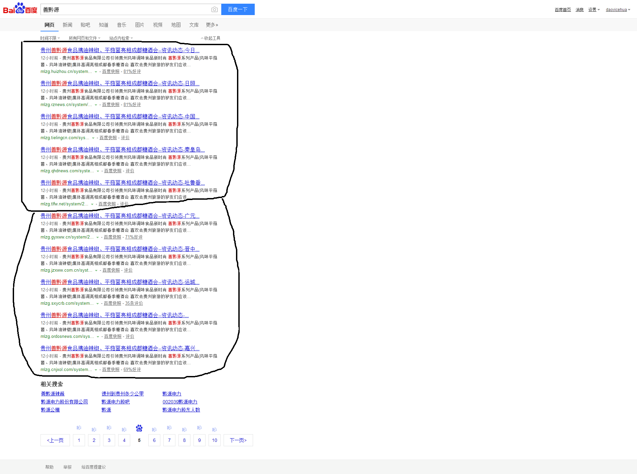Expand arrow next to mlzg.huizhou.cn URL
This screenshot has width=637, height=474.
click(96, 72)
